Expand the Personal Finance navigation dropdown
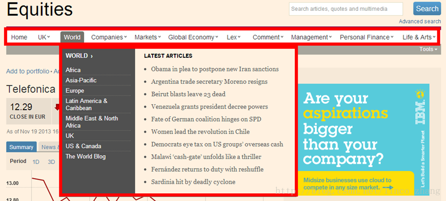The height and width of the screenshot is (201, 446). 367,37
